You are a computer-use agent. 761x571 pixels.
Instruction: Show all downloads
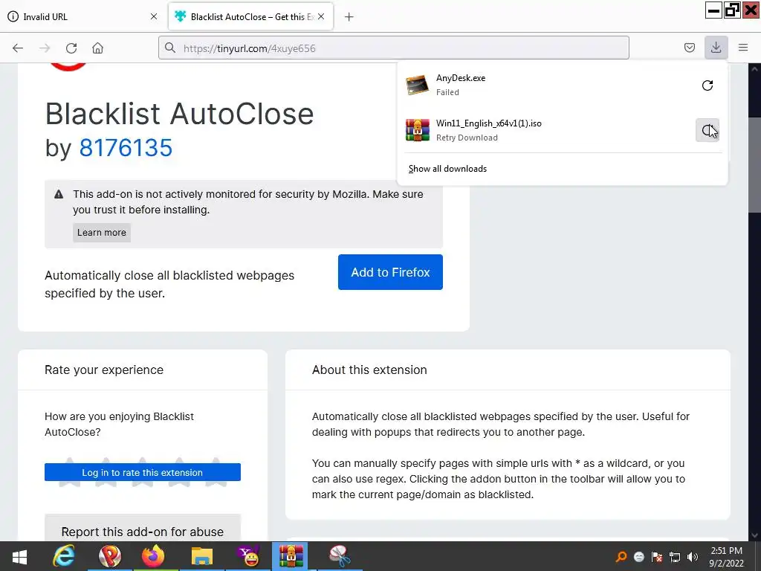tap(447, 169)
